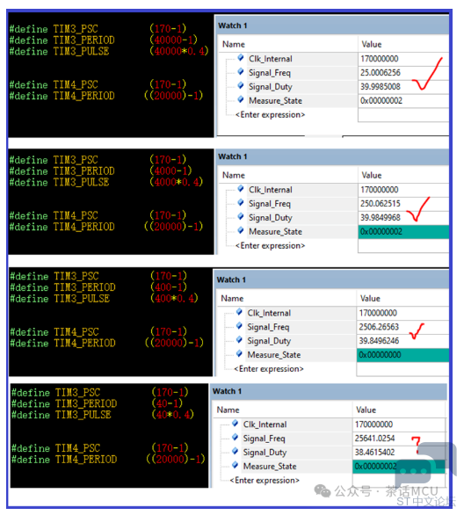
Task: Click Measure_State icon in watch showing 250.062515
Action: (x=241, y=230)
